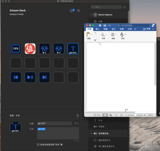This screenshot has height=151, width=160.
Task: Expand Word quick access overflow chevrons
Action: tap(109, 25)
